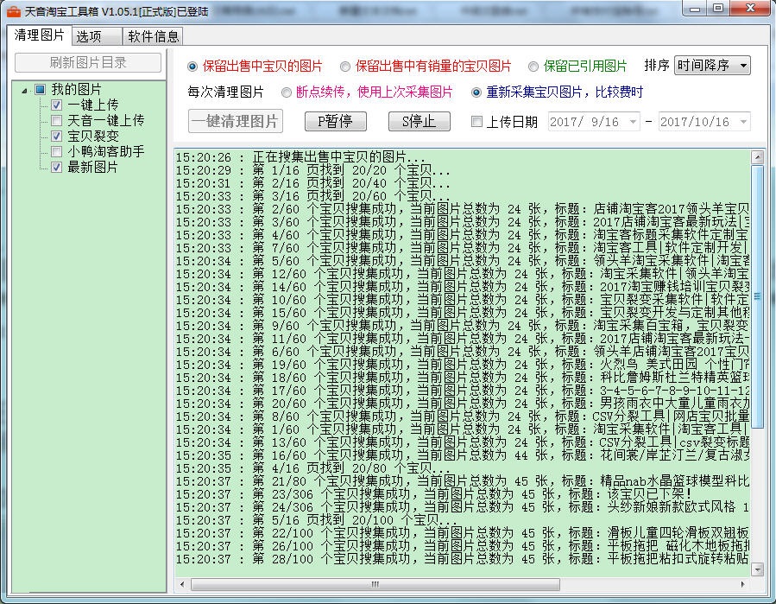Open the start date 2017/9/16 picker dropdown
776x604 pixels.
(633, 121)
